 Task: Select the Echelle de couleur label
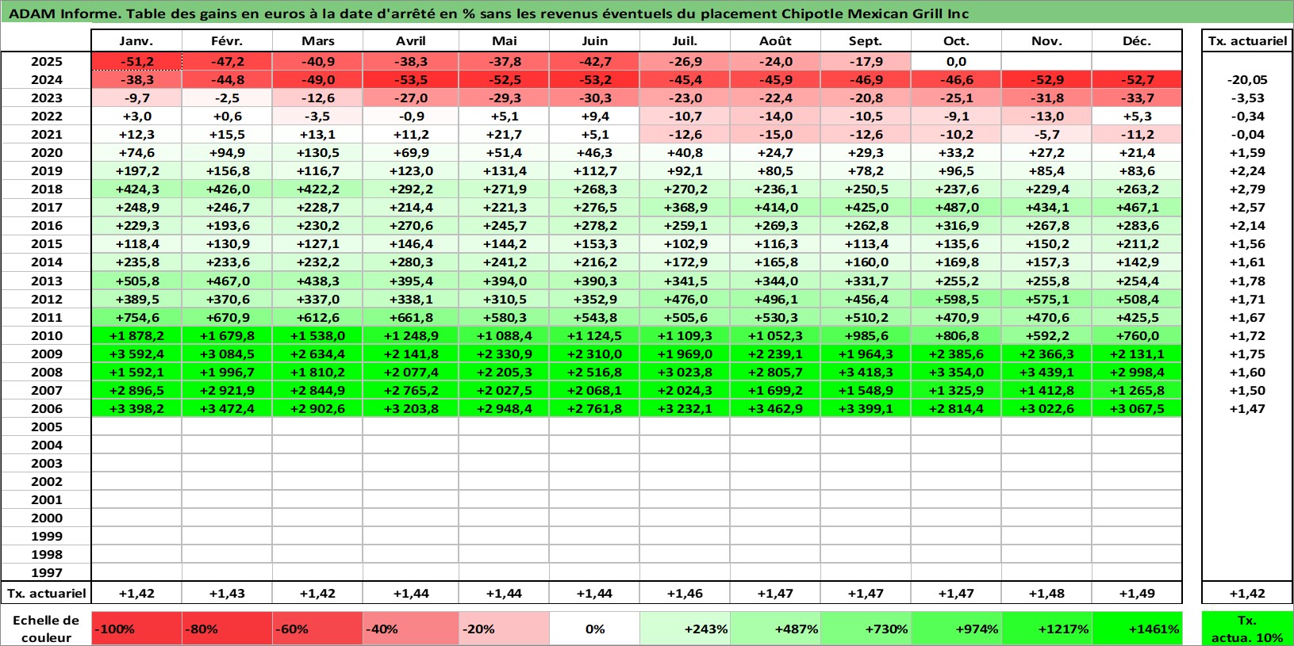click(x=46, y=629)
